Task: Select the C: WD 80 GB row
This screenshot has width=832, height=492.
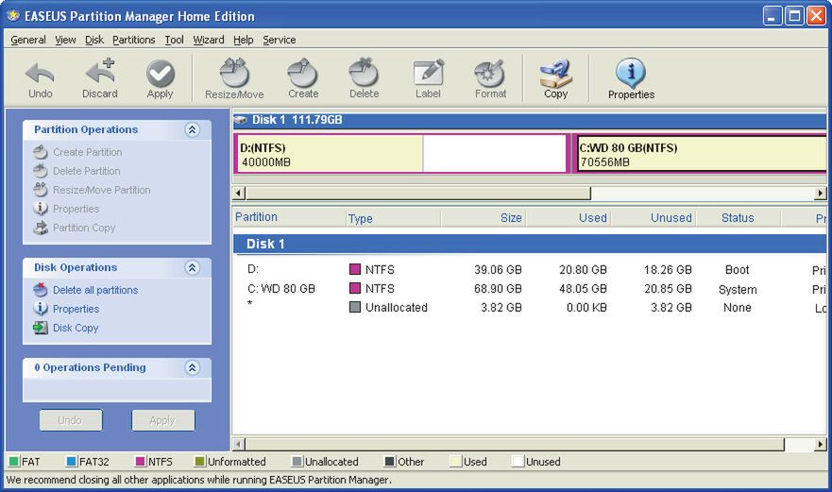Action: pyautogui.click(x=530, y=289)
